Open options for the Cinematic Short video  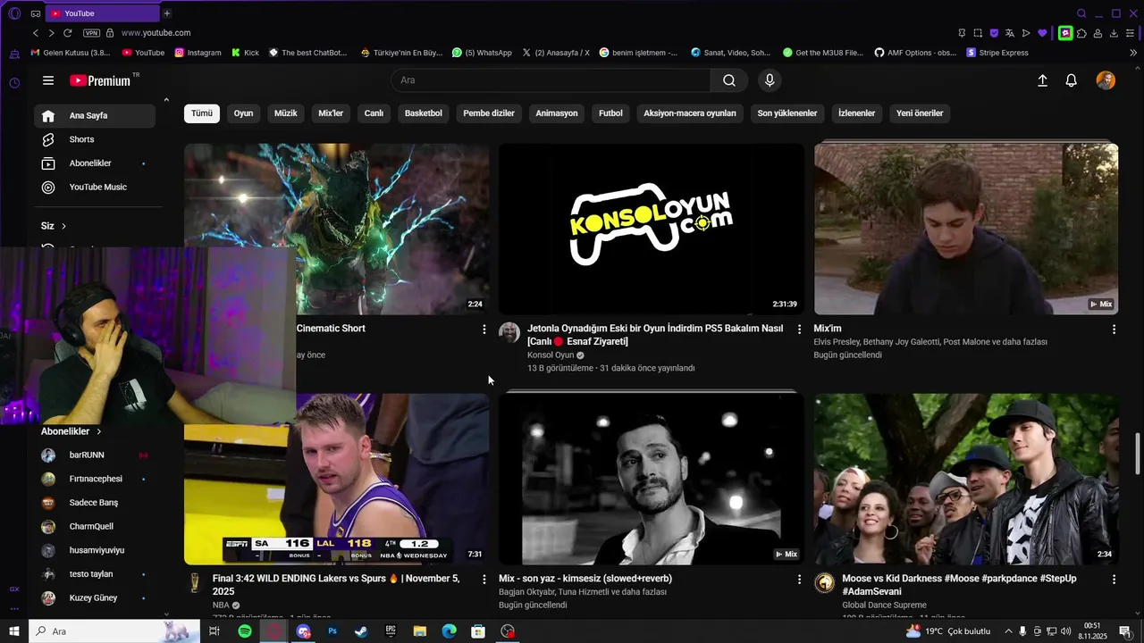pyautogui.click(x=484, y=330)
